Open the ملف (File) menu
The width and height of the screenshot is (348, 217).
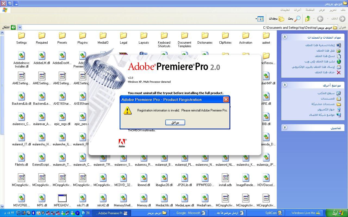point(343,10)
